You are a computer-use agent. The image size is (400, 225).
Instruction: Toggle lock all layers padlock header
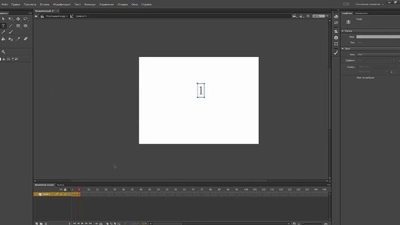(65, 189)
